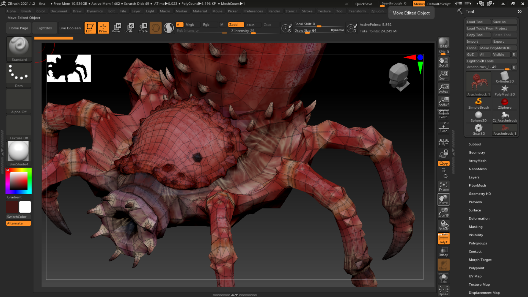Toggle PolyF wireframe display

[443, 238]
